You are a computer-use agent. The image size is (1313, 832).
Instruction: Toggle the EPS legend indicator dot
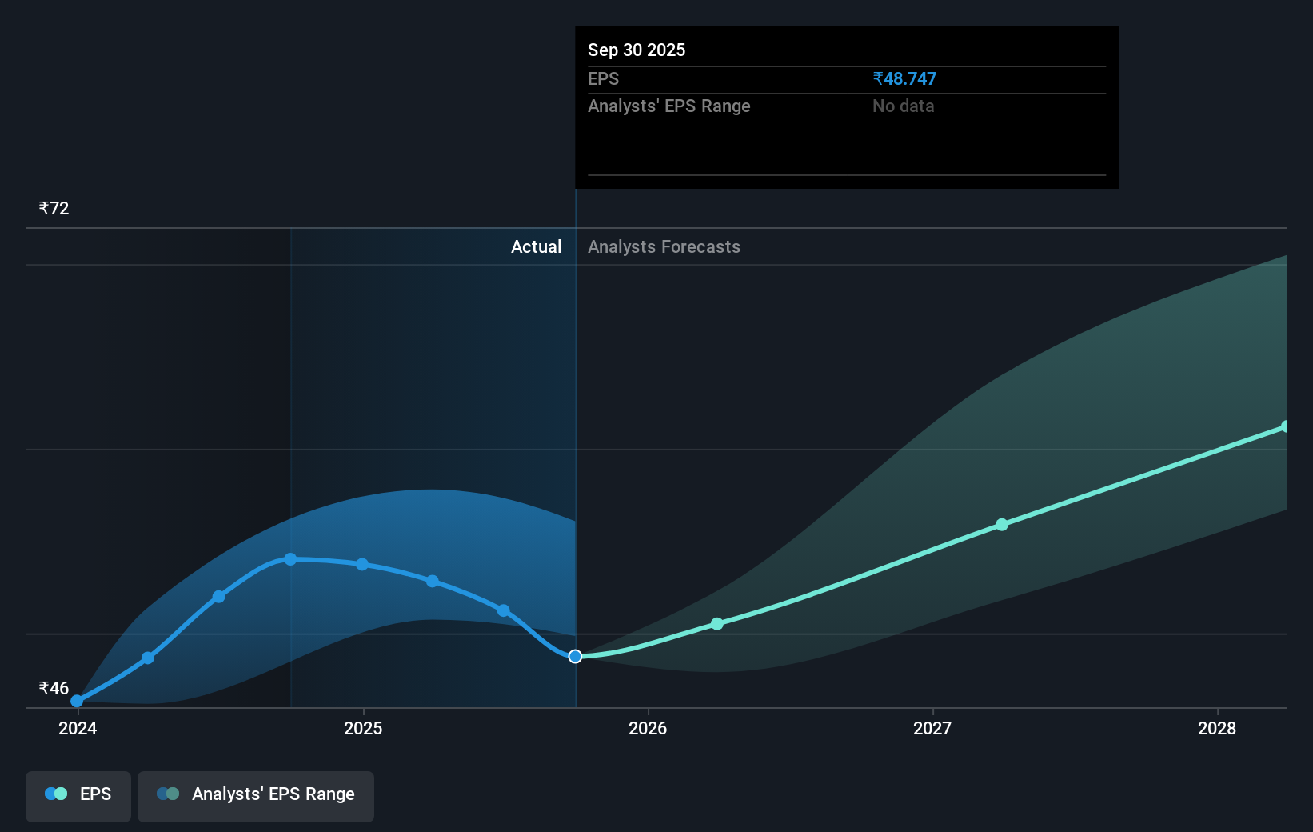click(54, 794)
